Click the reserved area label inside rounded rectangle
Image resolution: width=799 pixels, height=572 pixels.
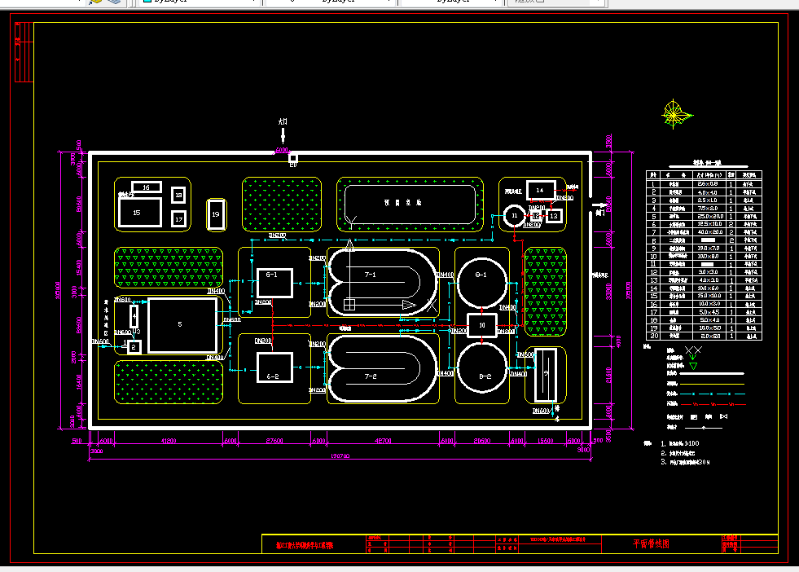(402, 203)
